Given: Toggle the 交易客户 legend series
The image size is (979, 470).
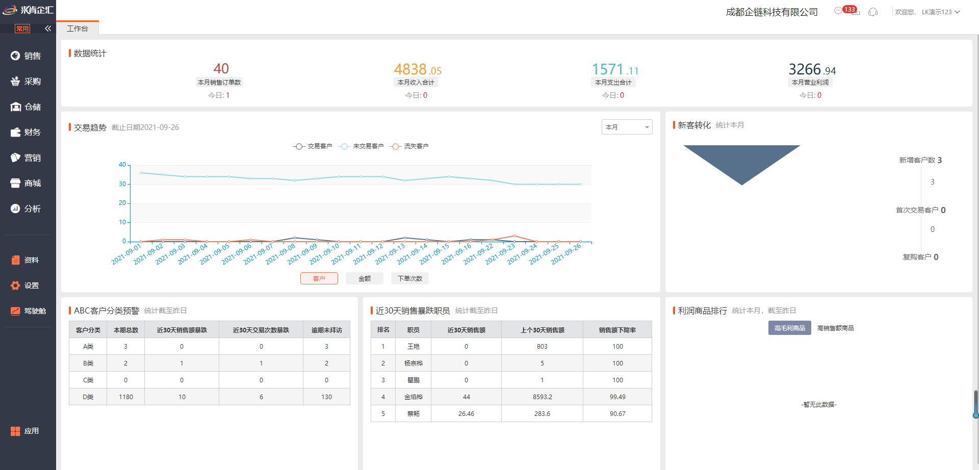Looking at the screenshot, I should click(x=313, y=146).
